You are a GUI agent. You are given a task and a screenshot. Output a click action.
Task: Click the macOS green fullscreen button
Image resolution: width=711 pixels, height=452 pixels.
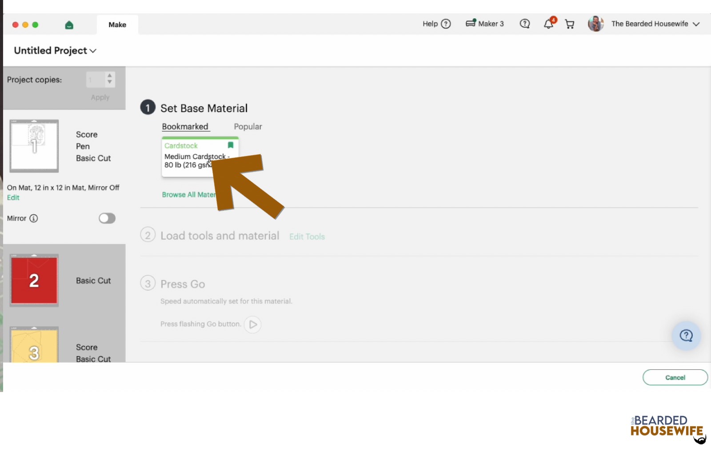[35, 25]
